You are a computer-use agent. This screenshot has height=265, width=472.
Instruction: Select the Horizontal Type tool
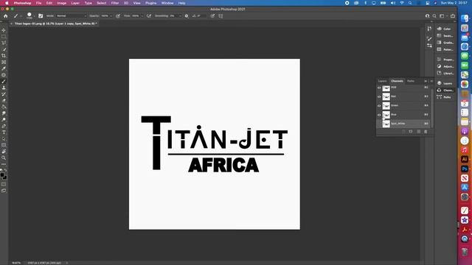[4, 132]
